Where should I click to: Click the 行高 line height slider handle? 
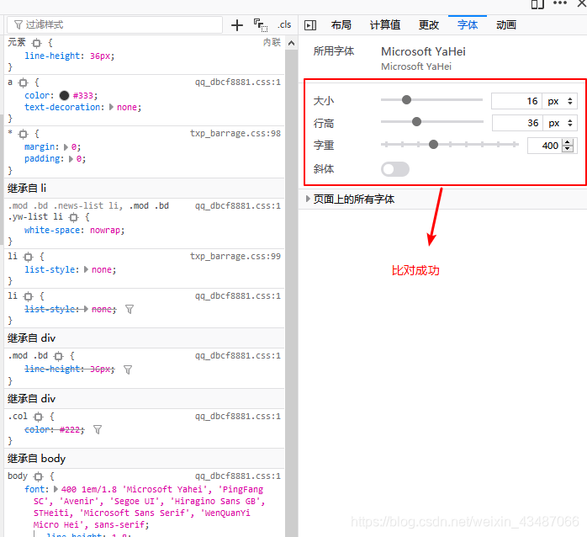(x=416, y=122)
